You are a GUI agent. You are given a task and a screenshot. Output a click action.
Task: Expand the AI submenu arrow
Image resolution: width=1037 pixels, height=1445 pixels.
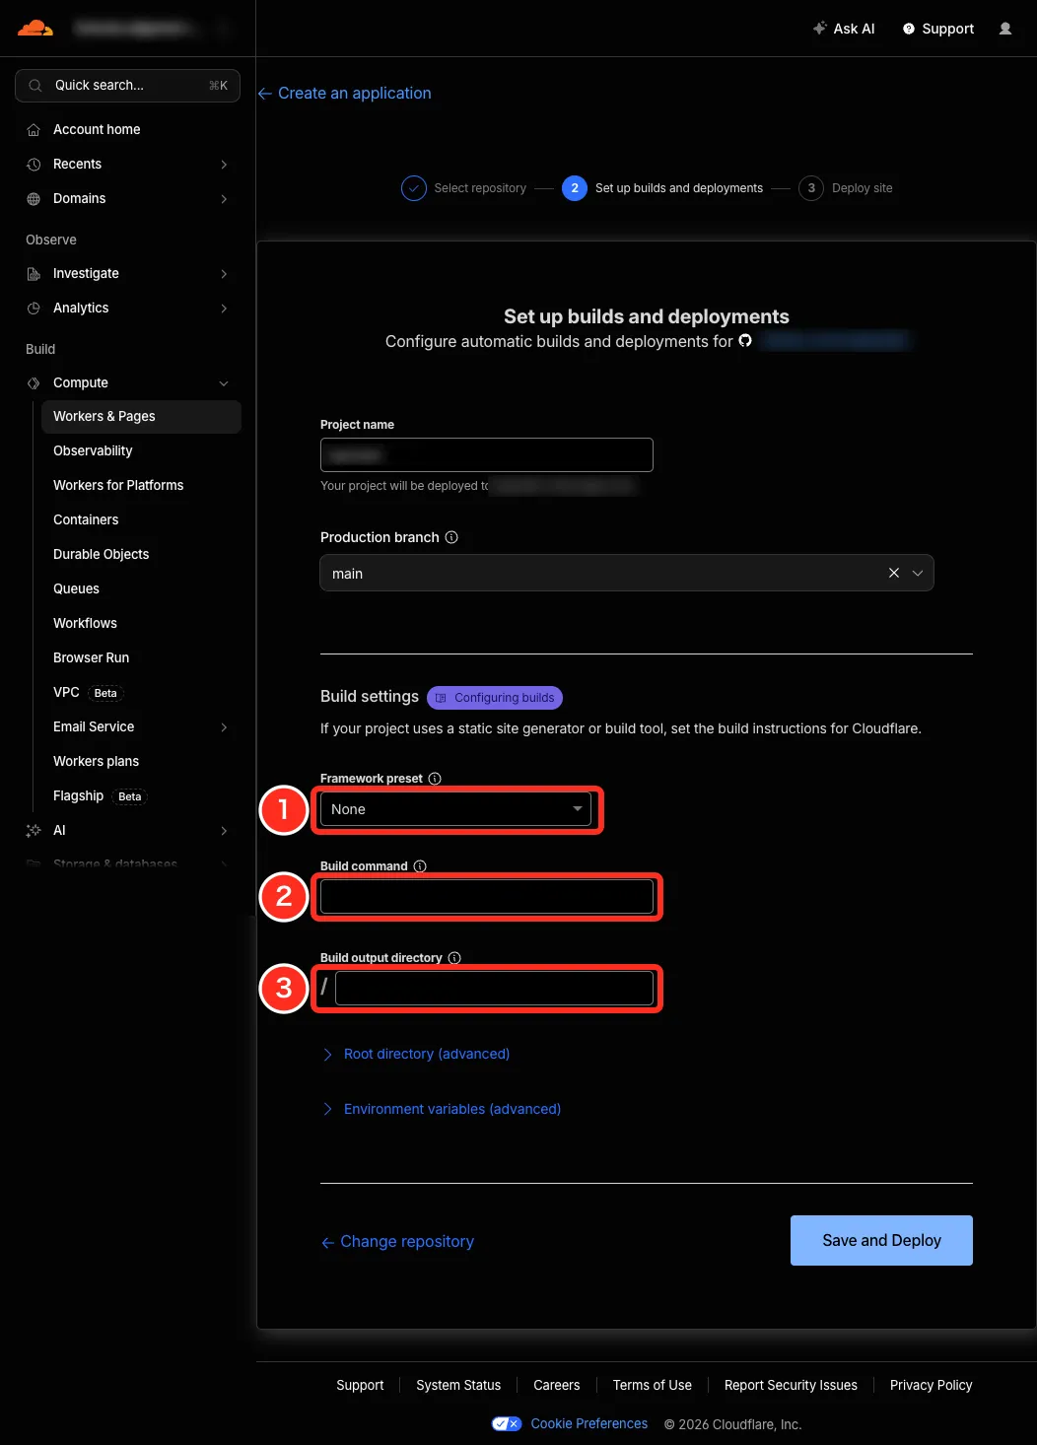pos(224,831)
